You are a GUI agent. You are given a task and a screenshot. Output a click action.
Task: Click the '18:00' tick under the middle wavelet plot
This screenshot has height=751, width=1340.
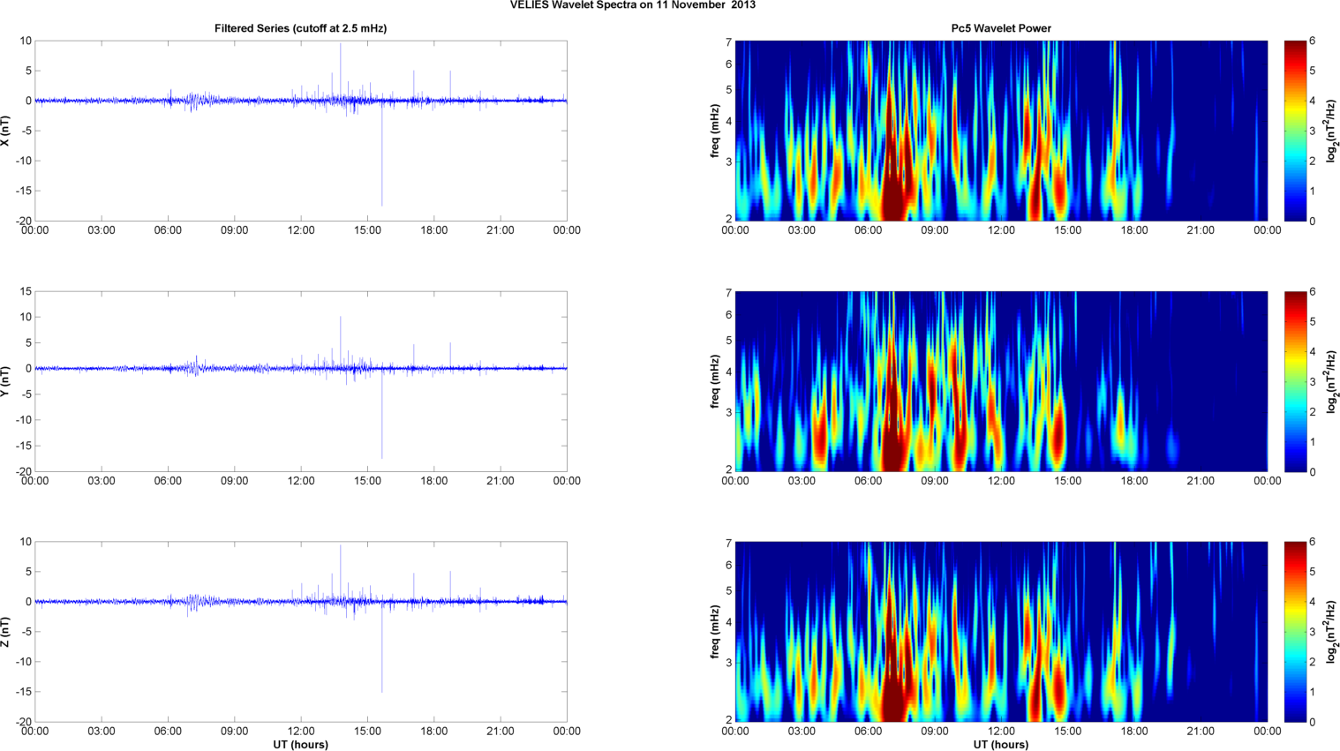click(x=1134, y=481)
